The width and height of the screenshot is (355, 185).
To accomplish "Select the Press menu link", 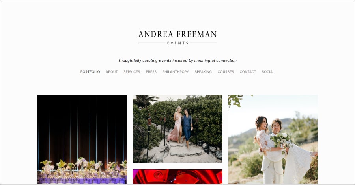I will [151, 72].
